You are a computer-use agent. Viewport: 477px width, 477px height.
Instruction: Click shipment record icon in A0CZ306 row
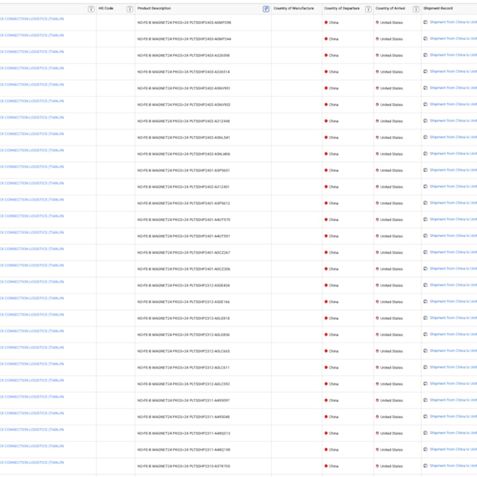click(x=425, y=269)
